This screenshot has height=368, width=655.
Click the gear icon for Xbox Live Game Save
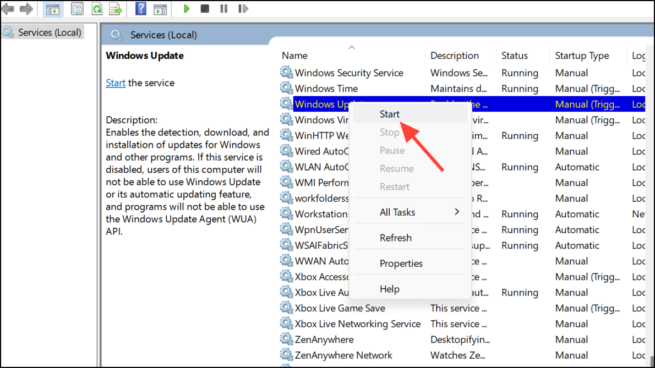(x=286, y=307)
